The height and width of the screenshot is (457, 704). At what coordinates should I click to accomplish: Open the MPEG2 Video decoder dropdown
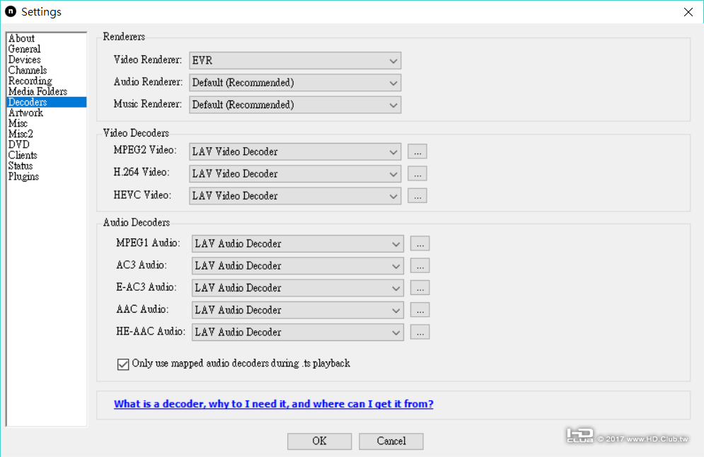pyautogui.click(x=295, y=151)
